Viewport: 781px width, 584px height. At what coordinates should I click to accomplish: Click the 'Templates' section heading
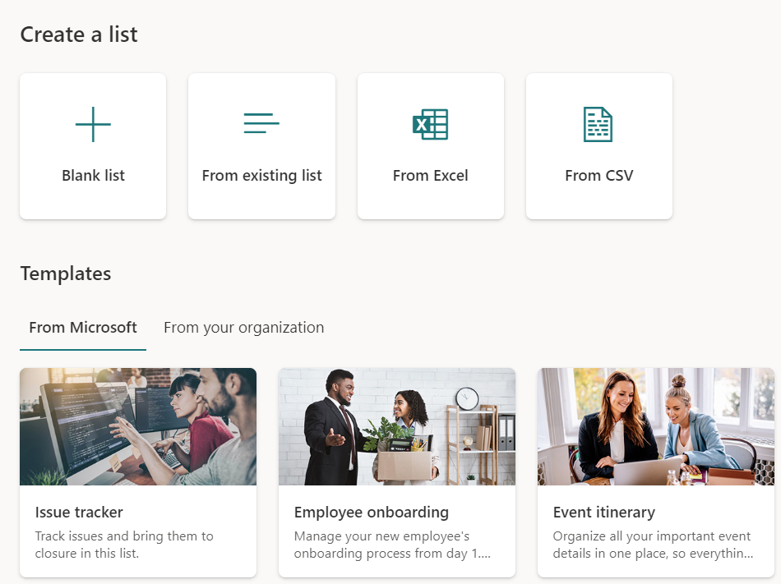pyautogui.click(x=66, y=274)
